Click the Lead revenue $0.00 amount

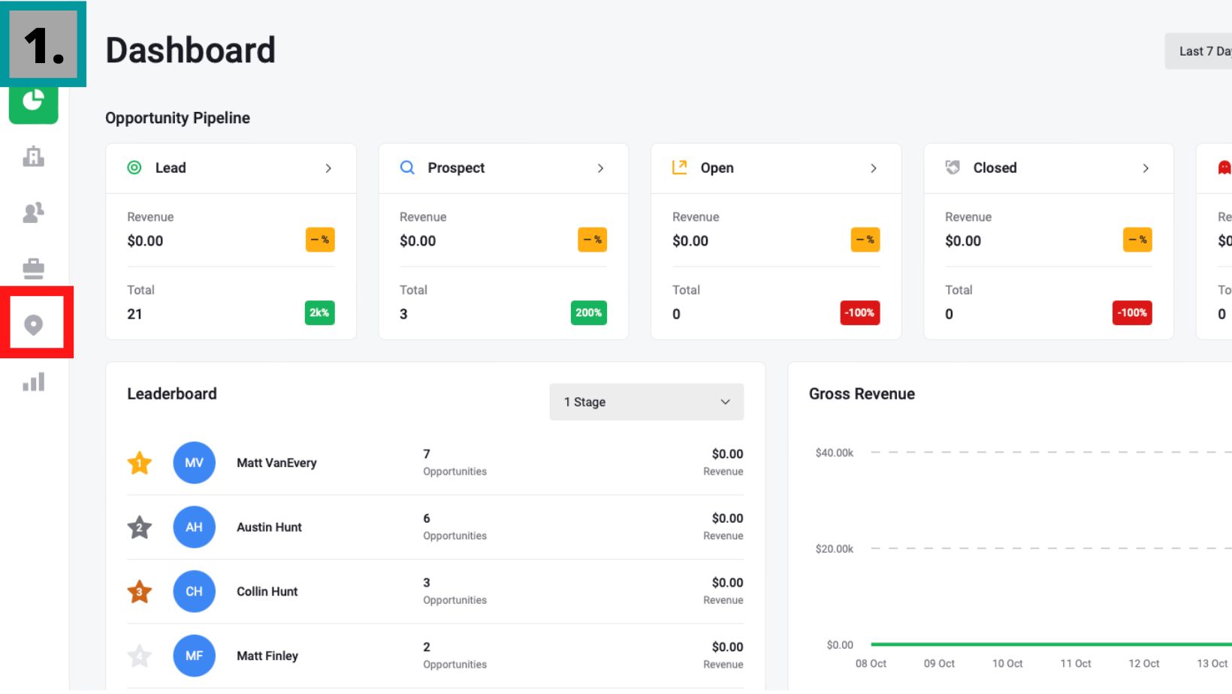pyautogui.click(x=145, y=241)
